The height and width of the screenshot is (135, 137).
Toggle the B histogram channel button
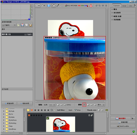pos(32,13)
